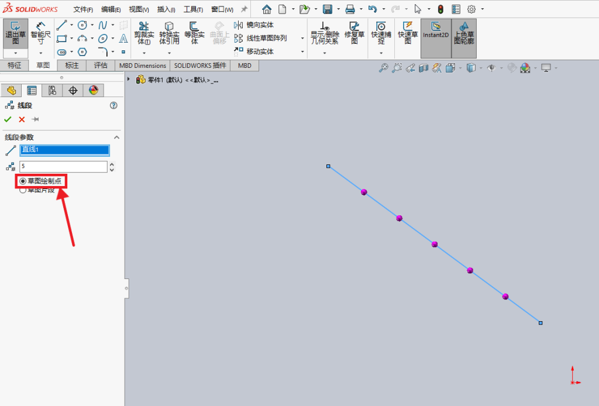Screen dimensions: 599x406
Task: Click the Zoom to Fit view icon
Action: (x=383, y=68)
